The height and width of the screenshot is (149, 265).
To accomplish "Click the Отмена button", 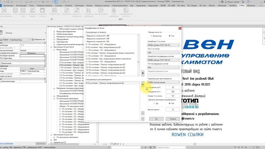I will point(173,119).
